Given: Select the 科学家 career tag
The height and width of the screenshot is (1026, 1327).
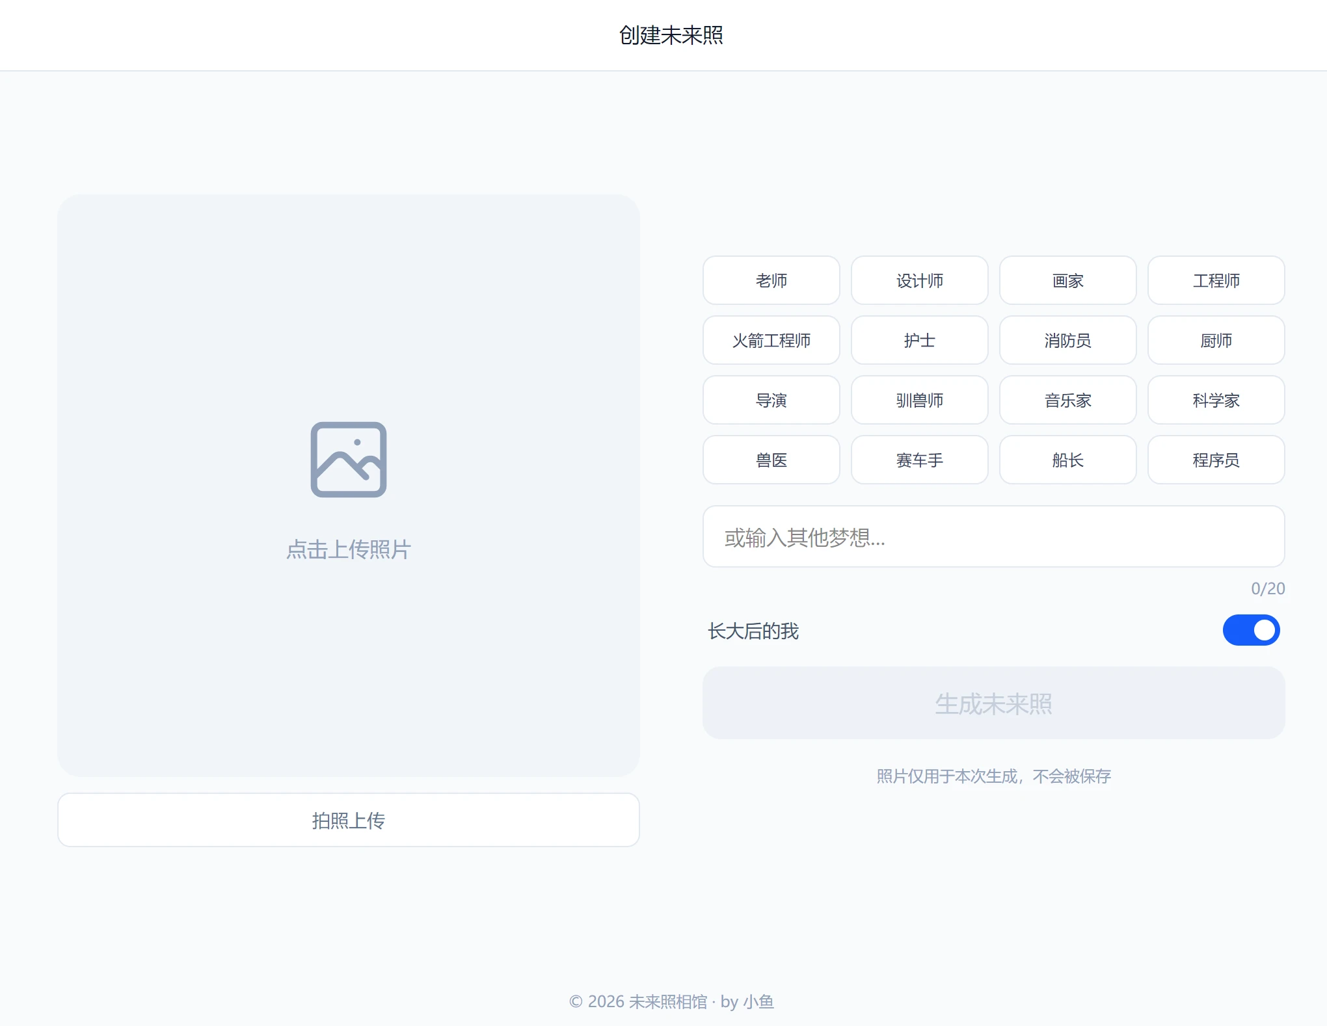Looking at the screenshot, I should click(1216, 400).
